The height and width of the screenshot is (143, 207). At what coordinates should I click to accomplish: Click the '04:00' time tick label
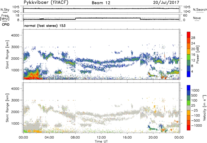tap(49, 138)
